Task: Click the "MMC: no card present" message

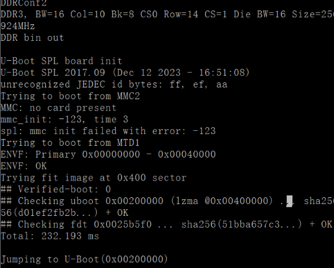Action: 59,108
